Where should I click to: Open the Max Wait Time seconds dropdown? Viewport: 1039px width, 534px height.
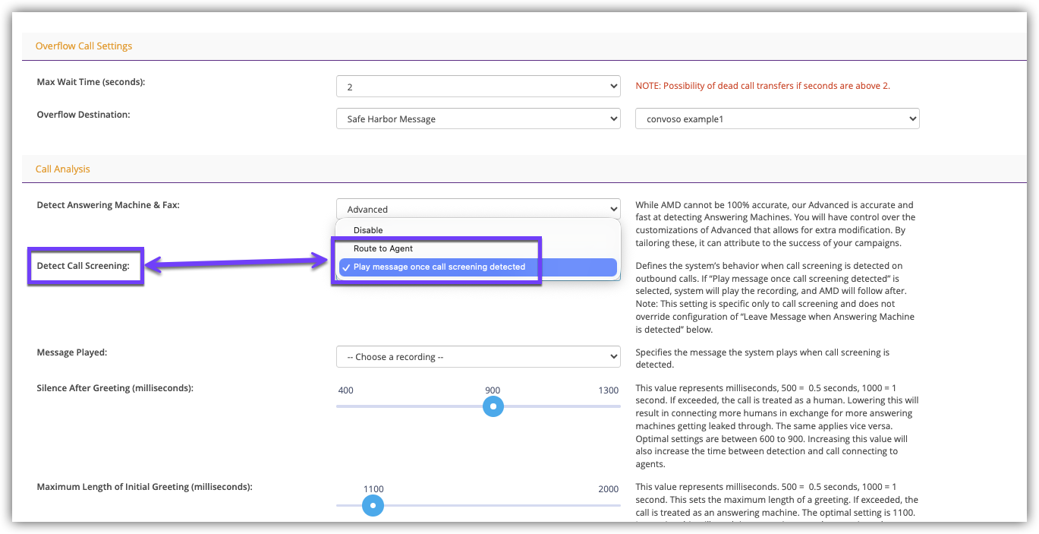click(x=477, y=87)
